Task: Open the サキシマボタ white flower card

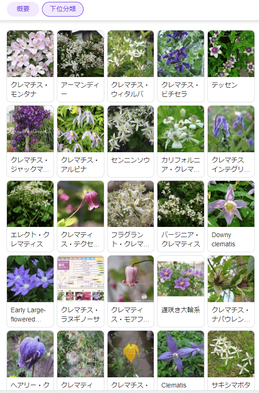Action: 231,360
